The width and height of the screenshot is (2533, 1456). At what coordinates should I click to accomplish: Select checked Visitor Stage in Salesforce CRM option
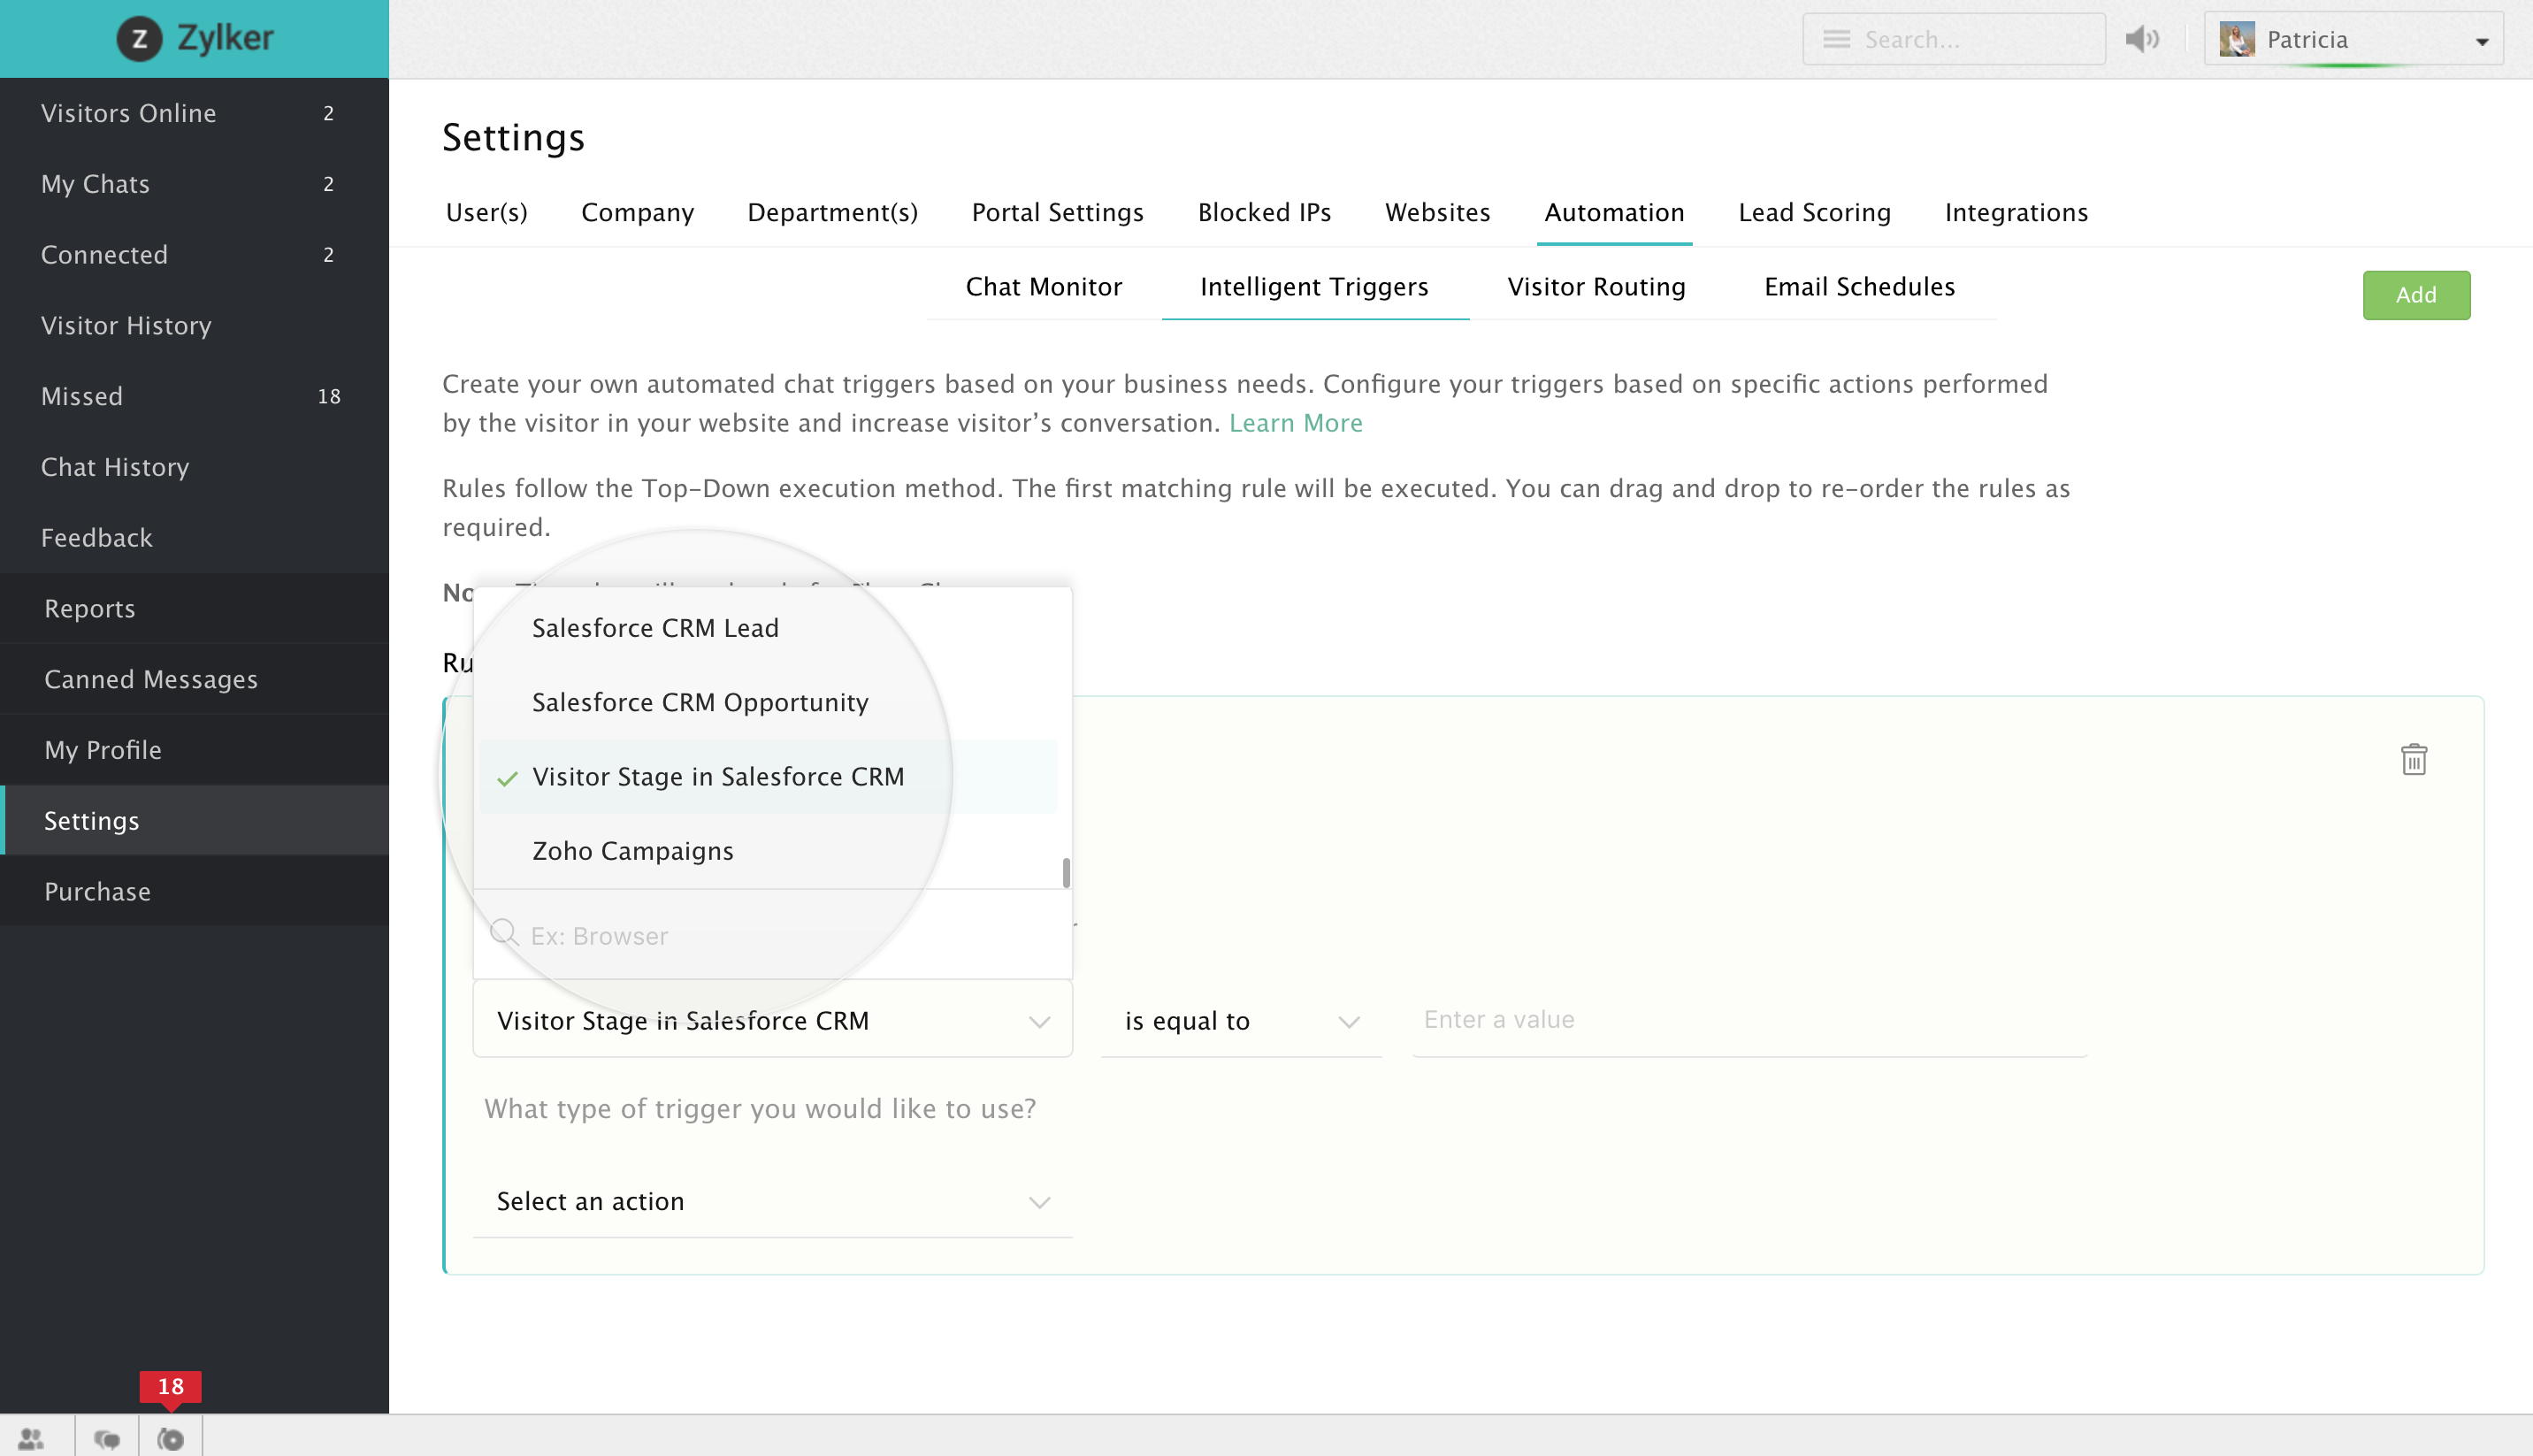pyautogui.click(x=768, y=776)
